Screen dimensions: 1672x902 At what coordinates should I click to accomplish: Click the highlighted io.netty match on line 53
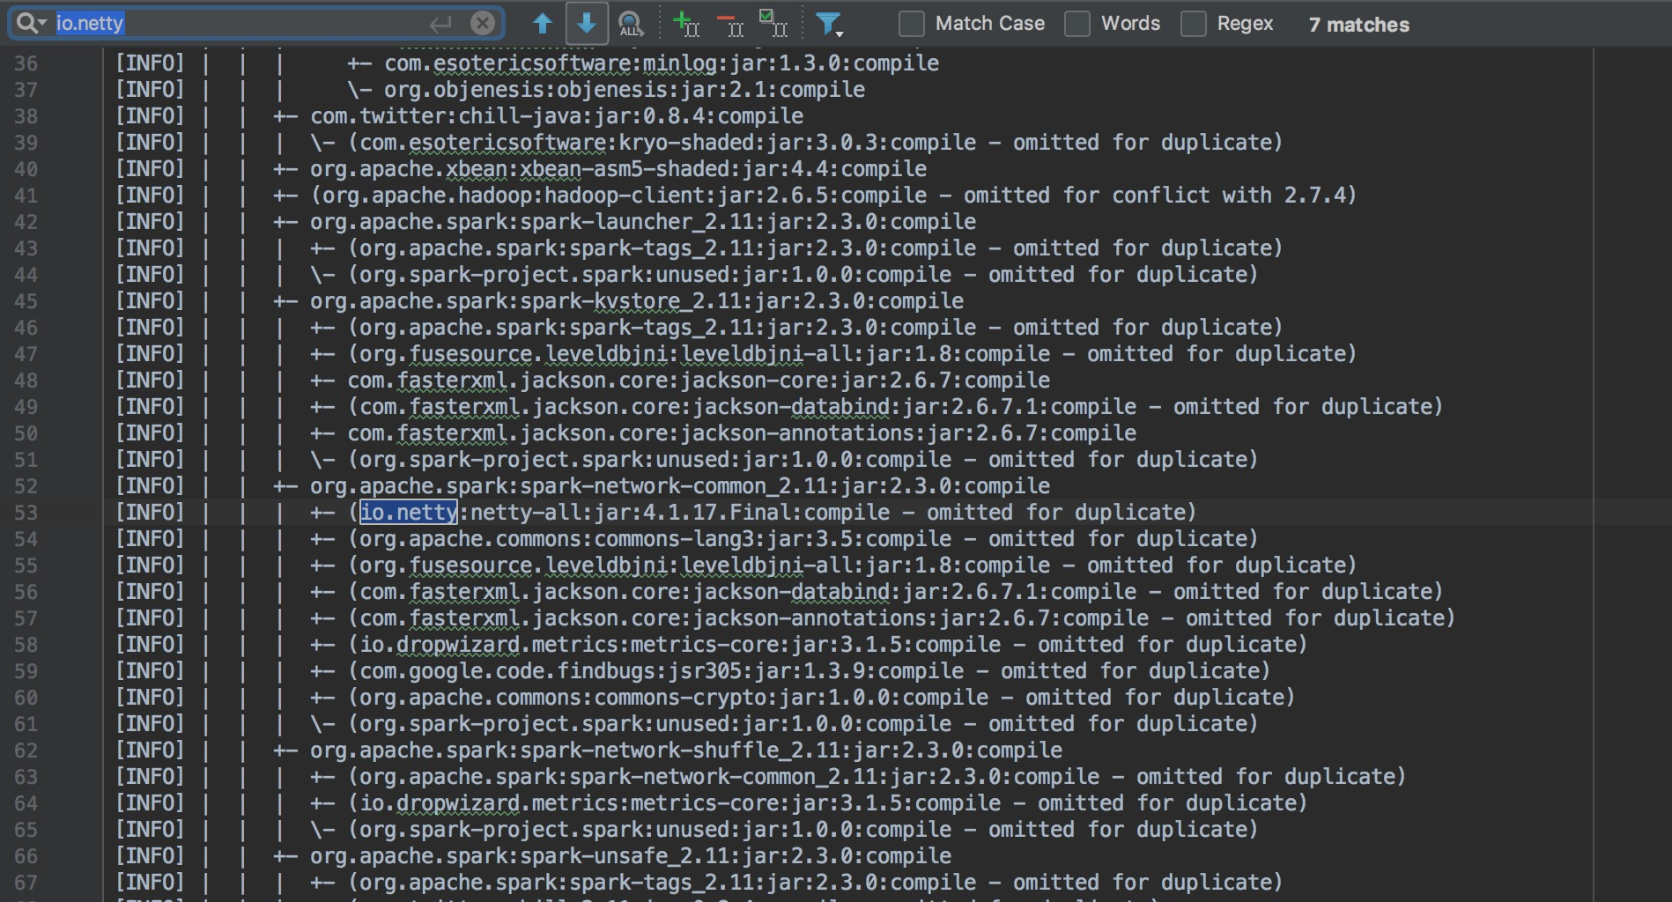[x=409, y=512]
